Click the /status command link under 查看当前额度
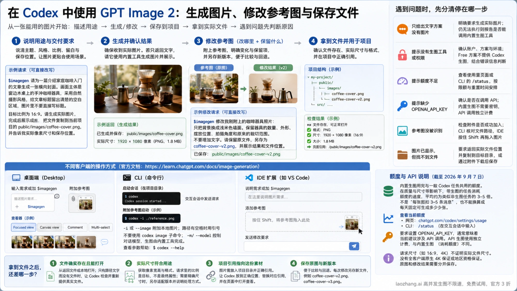The height and width of the screenshot is (291, 517). [426, 226]
